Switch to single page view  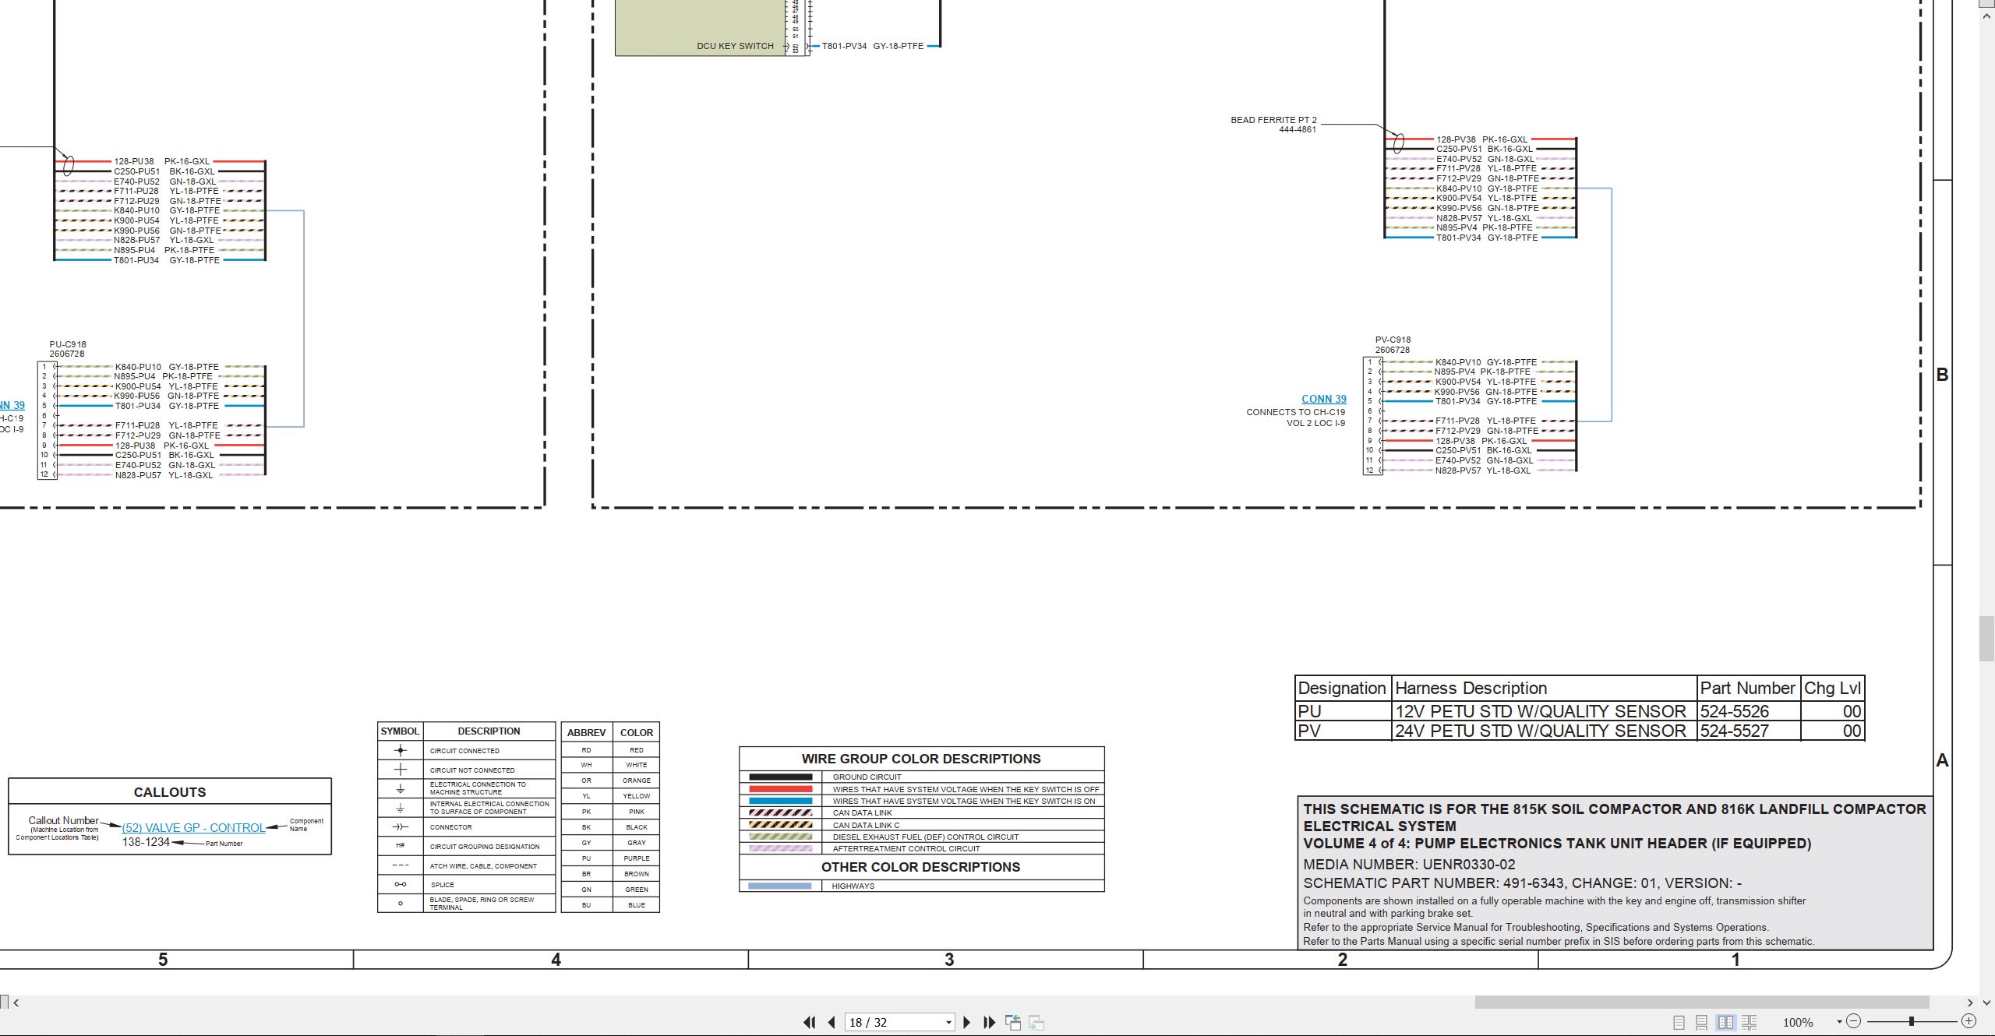[1679, 1022]
